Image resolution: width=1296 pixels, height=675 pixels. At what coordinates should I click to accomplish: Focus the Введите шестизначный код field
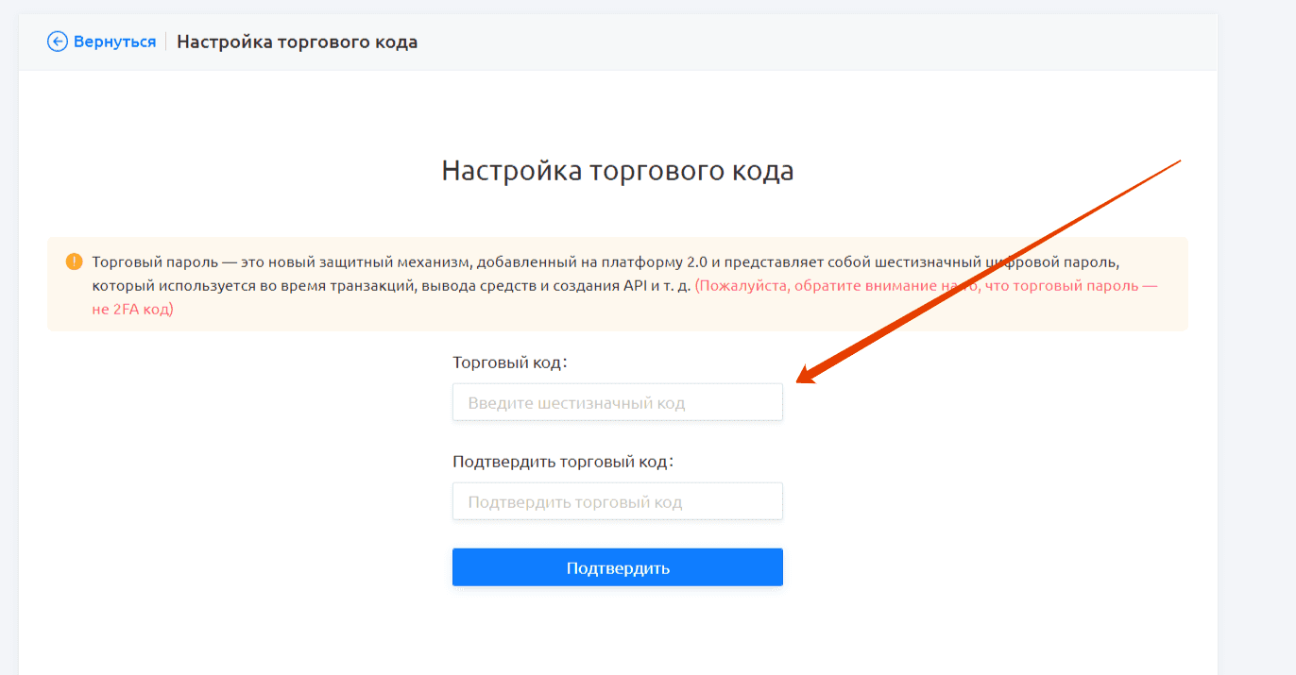pyautogui.click(x=618, y=402)
